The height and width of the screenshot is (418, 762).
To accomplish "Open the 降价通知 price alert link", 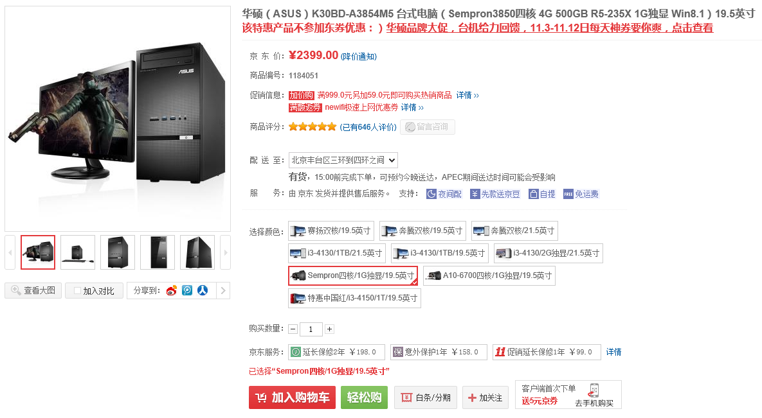I will pyautogui.click(x=359, y=57).
